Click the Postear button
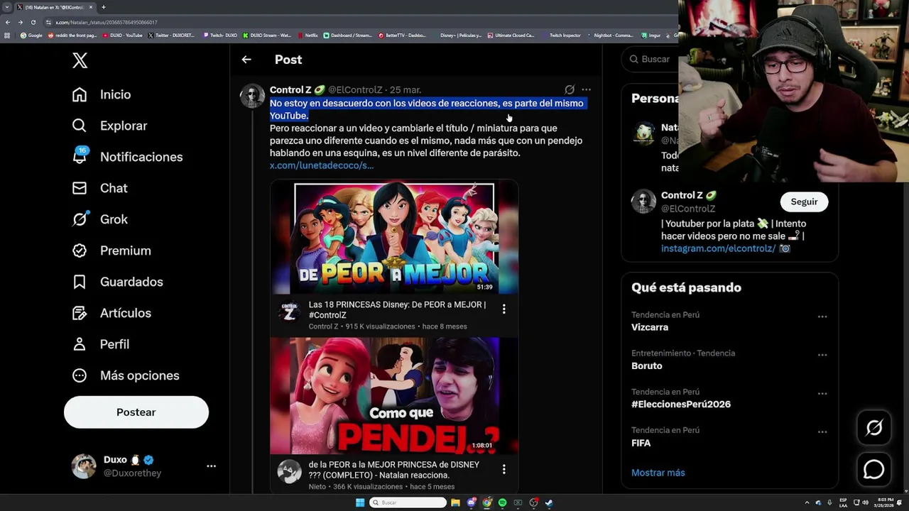Screen dimensions: 909x511 tap(136, 412)
